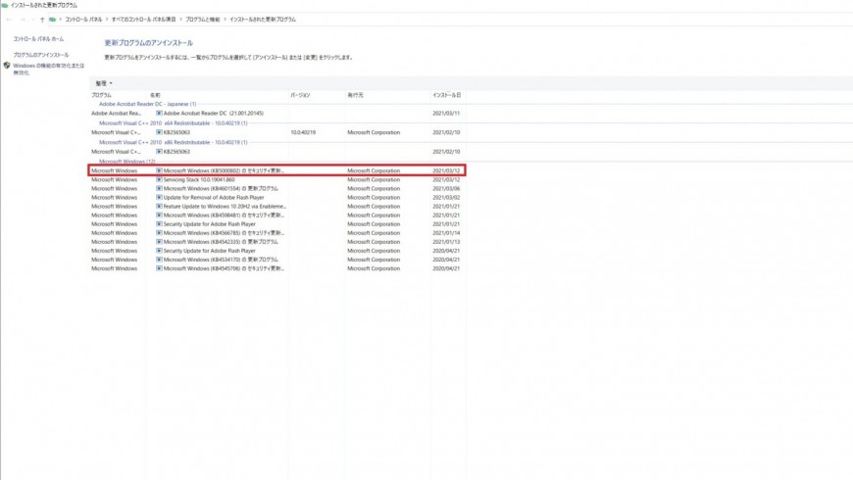
Task: Select Update for Removal of Adobe Flash Player text
Action: (214, 197)
